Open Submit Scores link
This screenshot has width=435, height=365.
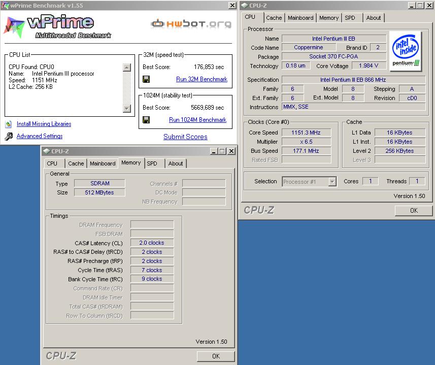coord(185,137)
